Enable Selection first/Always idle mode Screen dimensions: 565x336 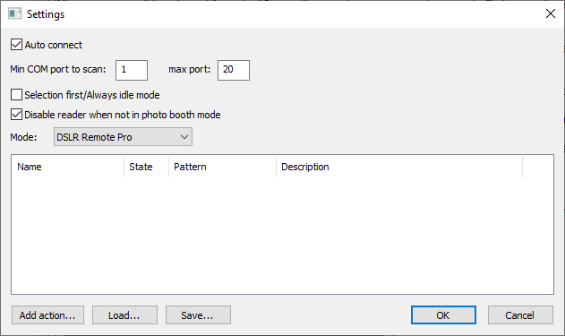[x=17, y=95]
